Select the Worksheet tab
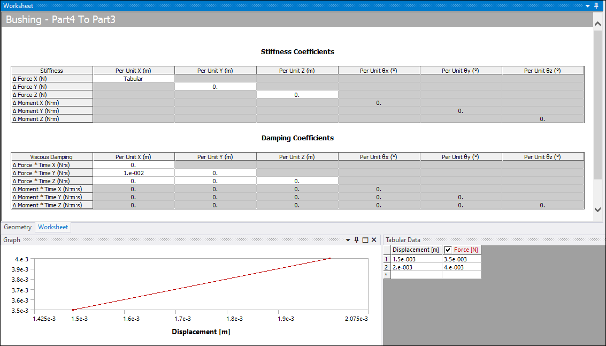The height and width of the screenshot is (346, 606). (x=53, y=227)
